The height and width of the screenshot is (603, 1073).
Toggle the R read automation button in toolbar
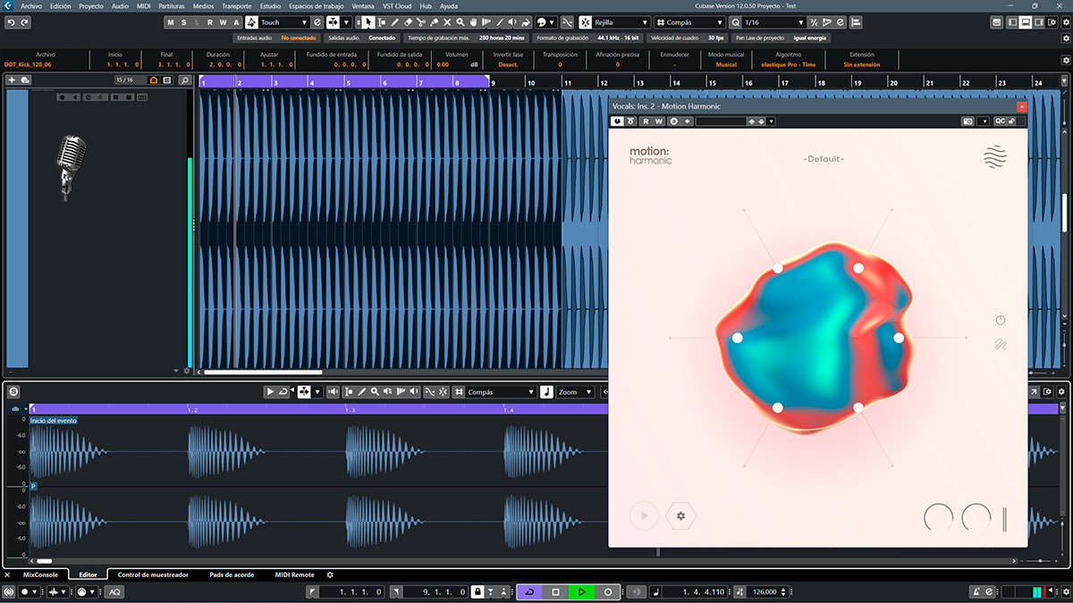click(x=210, y=21)
